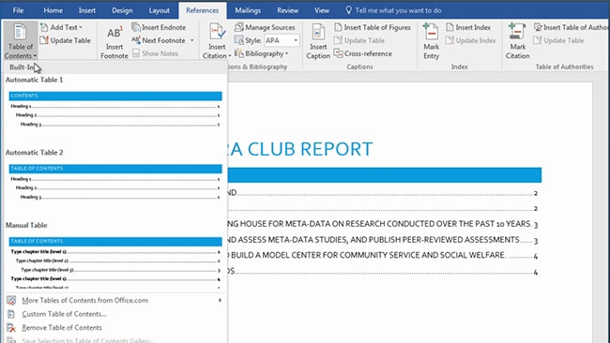Screen dimensions: 610x343
Task: Click Insert Table of Authorities icon
Action: pos(538,27)
